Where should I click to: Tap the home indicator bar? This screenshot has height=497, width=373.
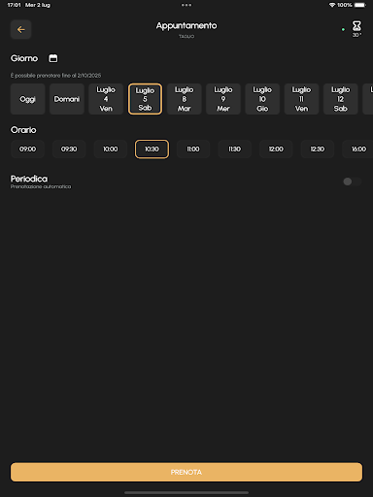(186, 492)
